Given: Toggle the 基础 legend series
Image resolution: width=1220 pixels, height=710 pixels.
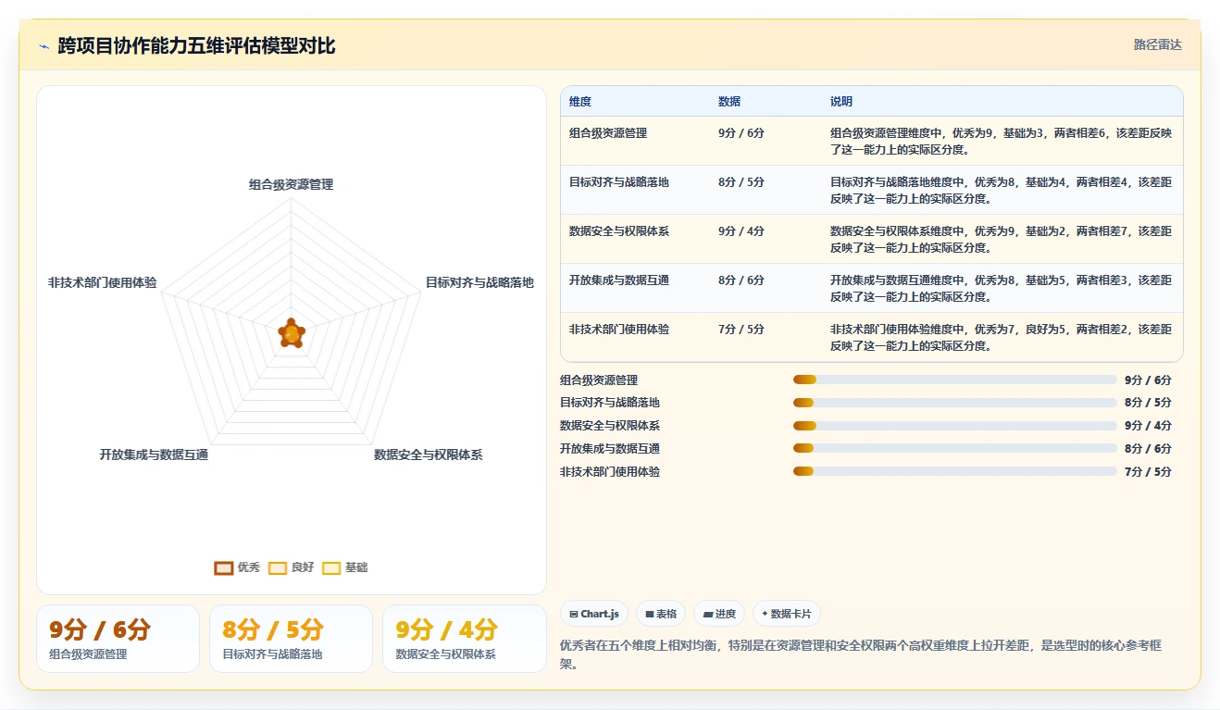Looking at the screenshot, I should tap(344, 567).
